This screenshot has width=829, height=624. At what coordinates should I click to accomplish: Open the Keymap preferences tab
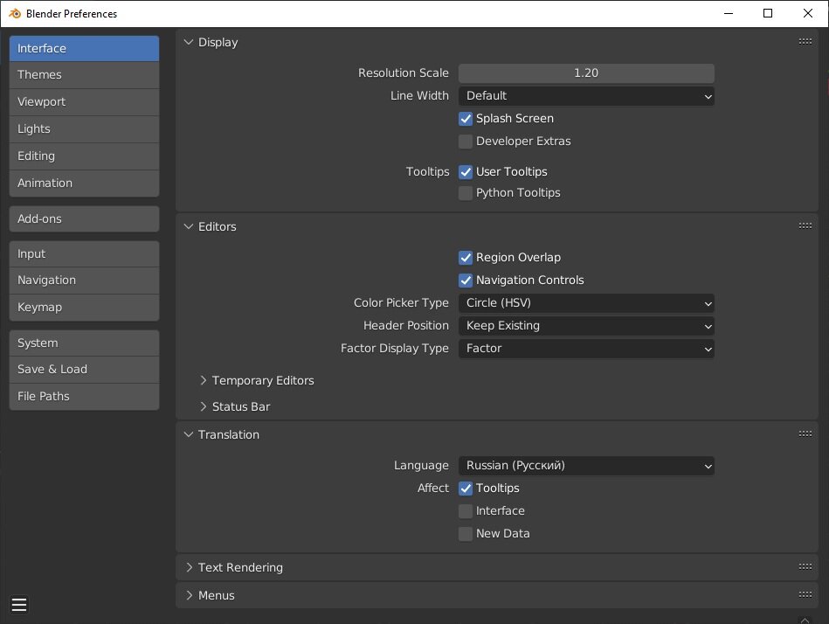[x=84, y=308]
